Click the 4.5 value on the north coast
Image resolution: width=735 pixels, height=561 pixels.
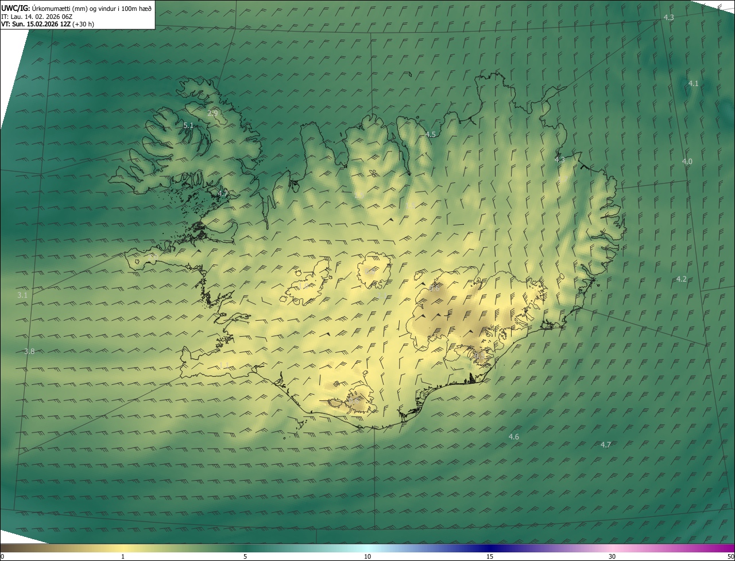pos(431,134)
